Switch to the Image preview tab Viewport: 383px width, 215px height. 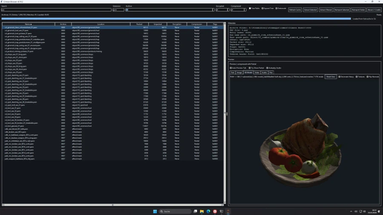(x=239, y=73)
